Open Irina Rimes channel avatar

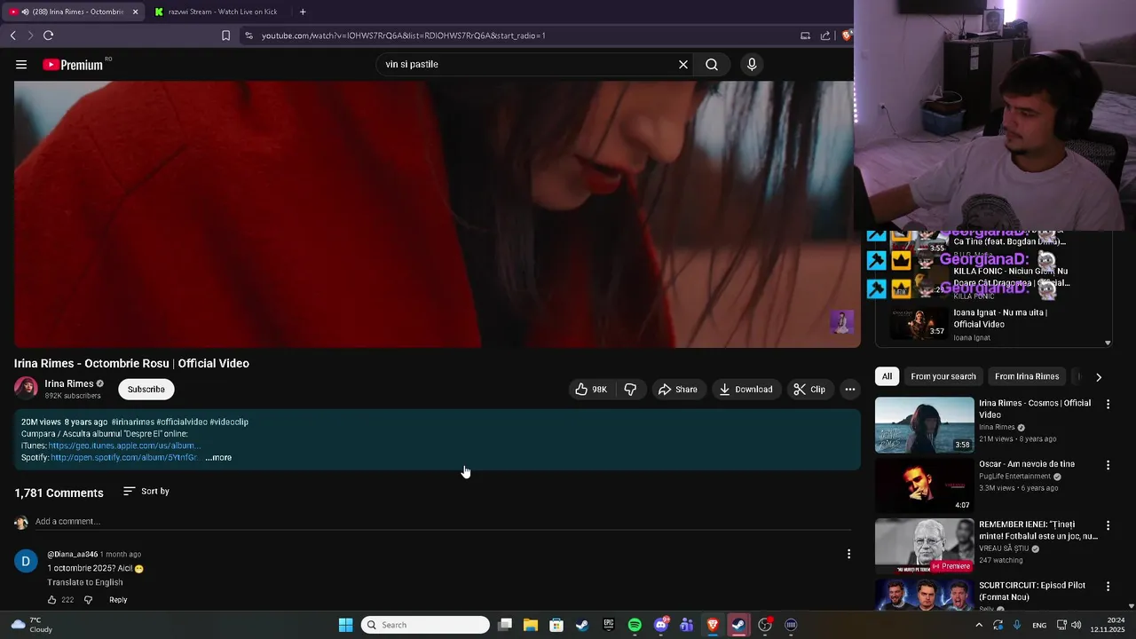[26, 389]
